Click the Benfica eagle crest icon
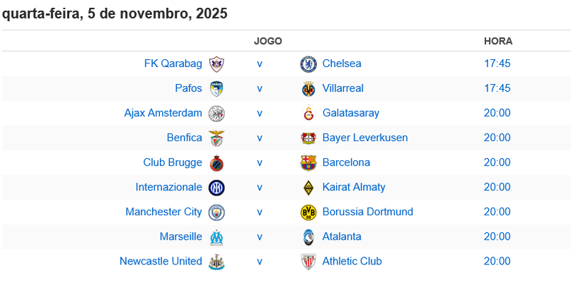The width and height of the screenshot is (571, 293). (x=216, y=138)
